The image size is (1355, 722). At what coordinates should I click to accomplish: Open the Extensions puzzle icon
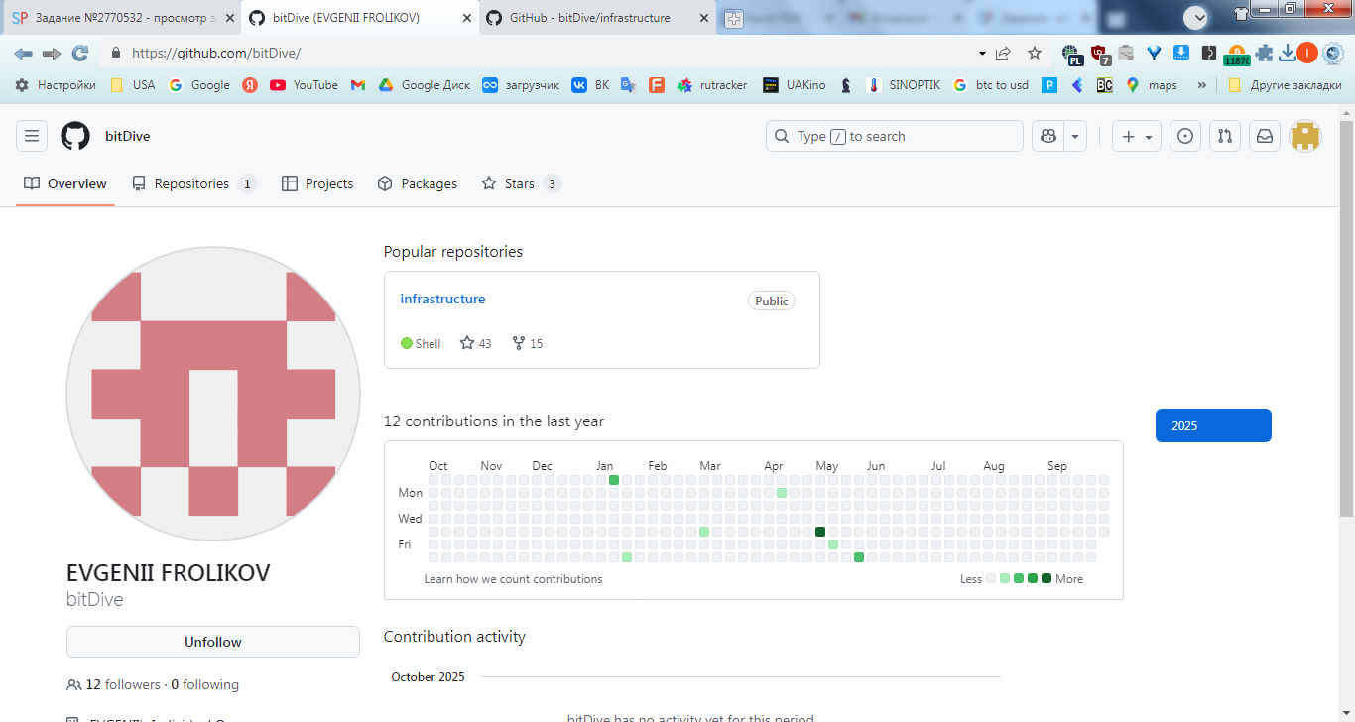pyautogui.click(x=1264, y=53)
